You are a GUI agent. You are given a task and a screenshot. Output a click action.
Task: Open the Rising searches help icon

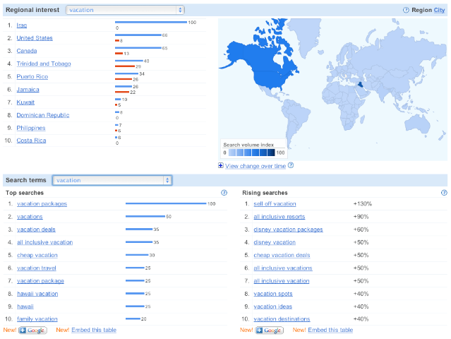click(444, 193)
